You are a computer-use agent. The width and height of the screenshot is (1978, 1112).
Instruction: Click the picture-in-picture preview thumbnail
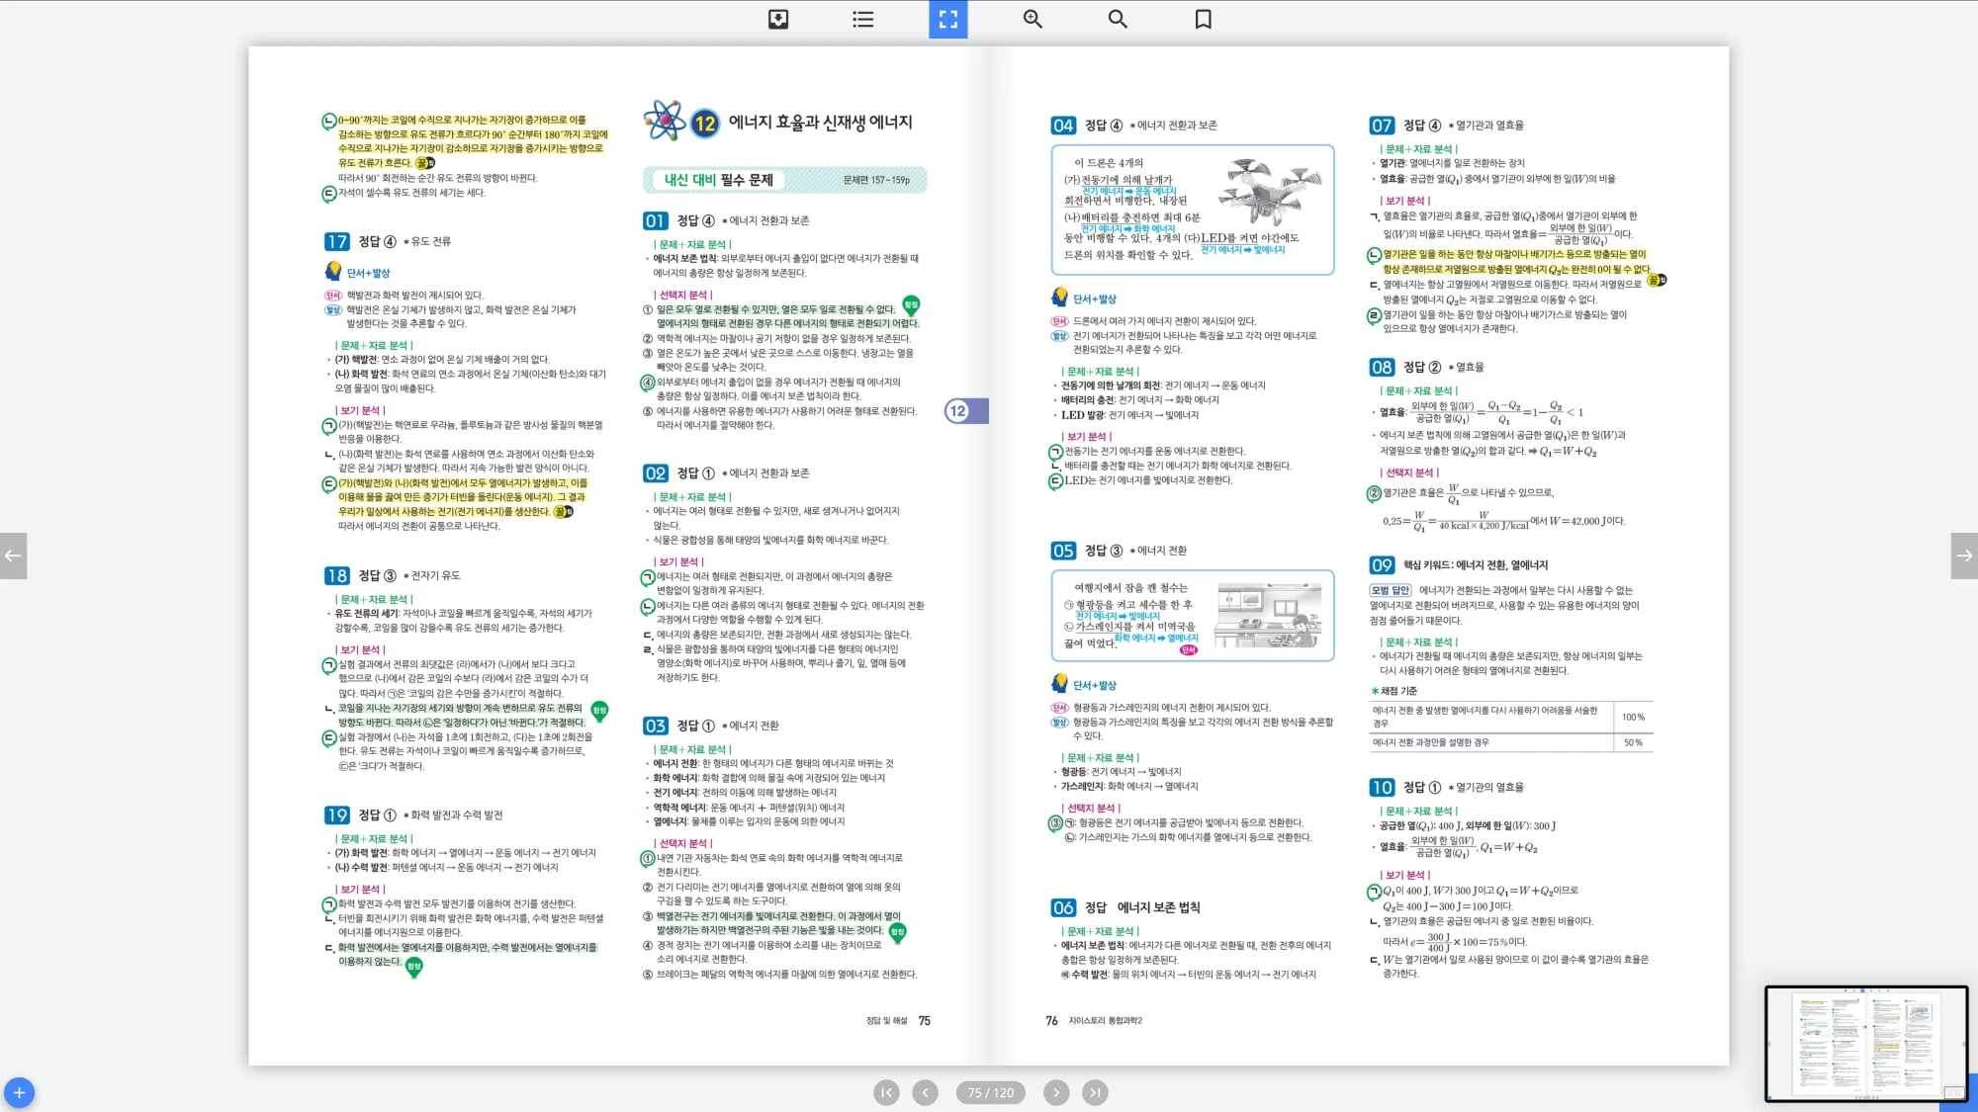(1865, 1043)
